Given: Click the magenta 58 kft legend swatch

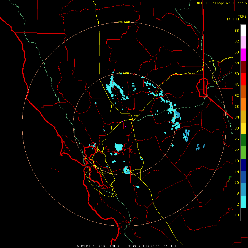Looking at the screenshot, I should pyautogui.click(x=243, y=55).
